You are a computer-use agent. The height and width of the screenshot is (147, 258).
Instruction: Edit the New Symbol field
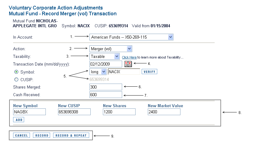click(29, 112)
